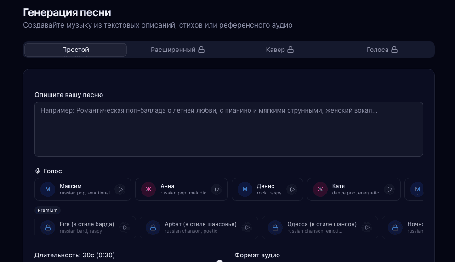Viewport: 455px width, 262px height.
Task: Select the Денис voice card
Action: click(x=267, y=189)
